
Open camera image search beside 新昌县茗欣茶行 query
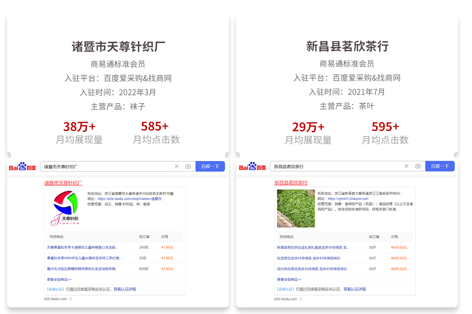pos(418,166)
